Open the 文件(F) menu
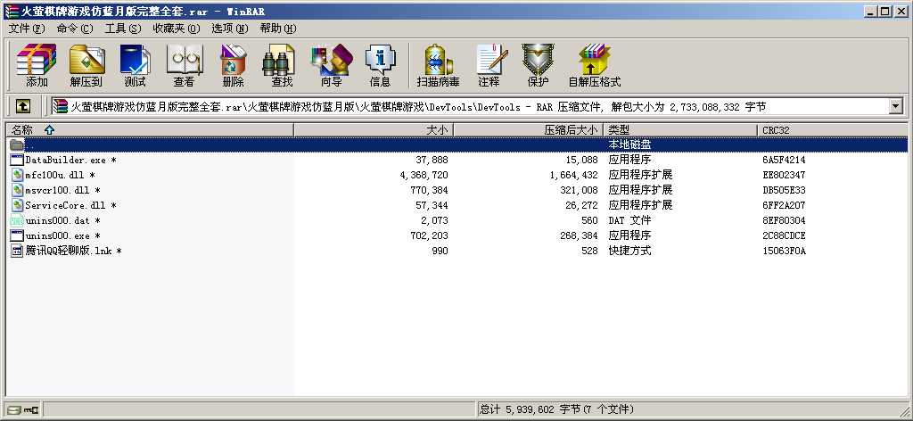The image size is (913, 421). (27, 28)
